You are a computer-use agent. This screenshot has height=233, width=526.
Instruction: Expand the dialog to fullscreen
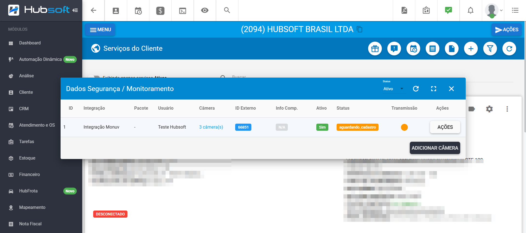434,89
